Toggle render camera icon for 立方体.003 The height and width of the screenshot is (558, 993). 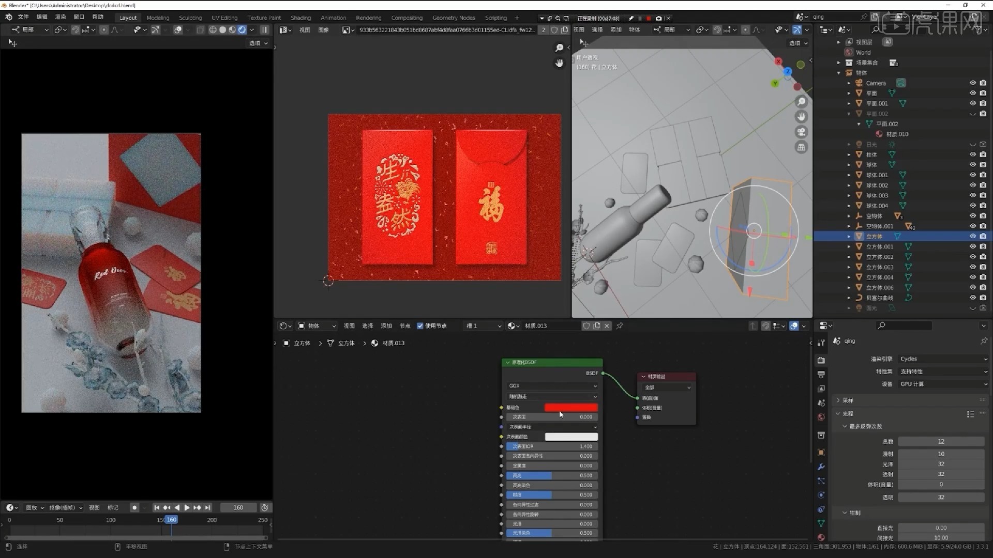[x=983, y=267]
